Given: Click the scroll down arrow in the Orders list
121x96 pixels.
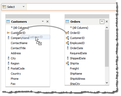Looking at the screenshot, I should tap(107, 83).
